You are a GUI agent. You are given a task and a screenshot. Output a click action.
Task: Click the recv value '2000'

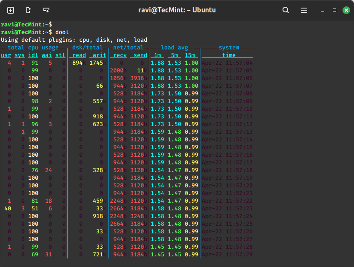(117, 71)
